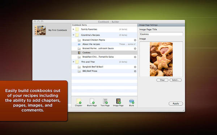Click the Braised Parme...ushroom Sauce recipe icon

[x=79, y=49]
